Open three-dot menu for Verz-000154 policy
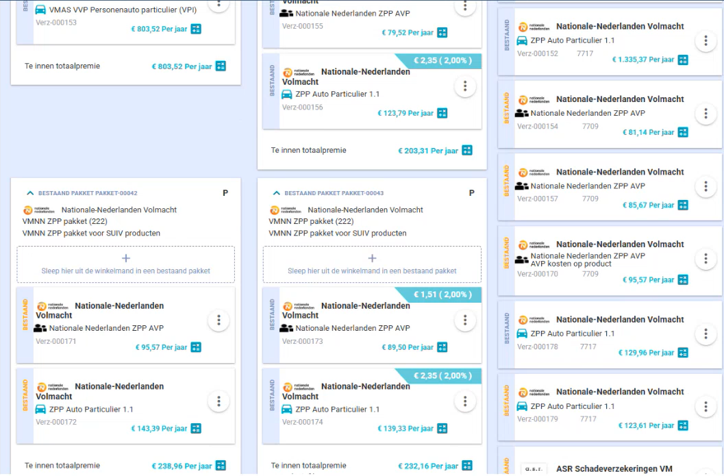 [x=706, y=114]
